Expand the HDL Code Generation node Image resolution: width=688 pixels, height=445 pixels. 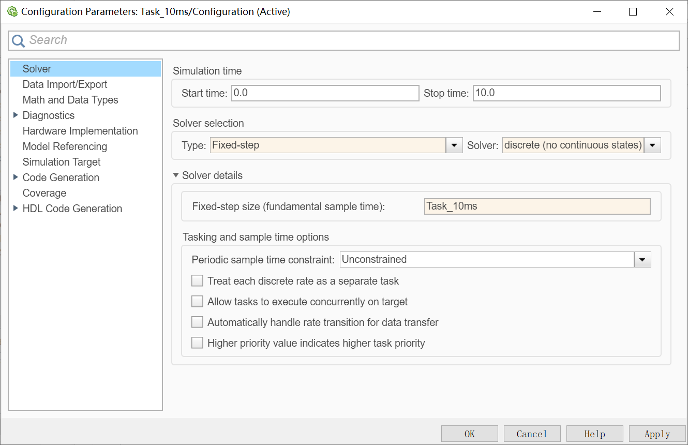[x=16, y=209]
